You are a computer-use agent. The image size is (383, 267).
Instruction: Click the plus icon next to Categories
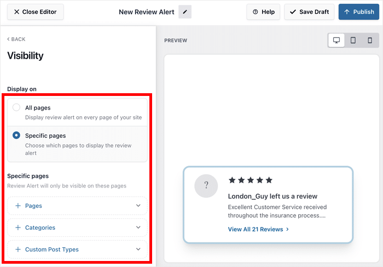coord(18,228)
